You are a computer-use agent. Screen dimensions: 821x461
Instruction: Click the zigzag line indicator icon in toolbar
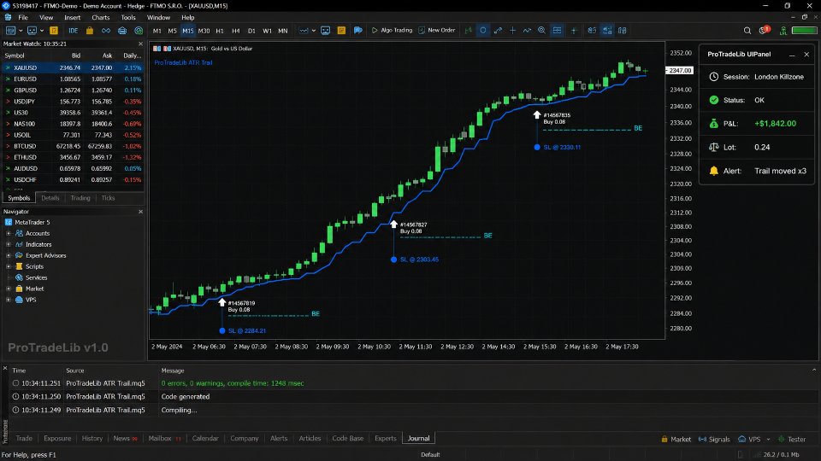528,31
